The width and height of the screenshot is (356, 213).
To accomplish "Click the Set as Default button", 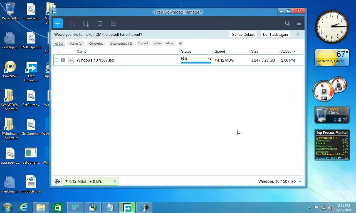I will point(243,34).
